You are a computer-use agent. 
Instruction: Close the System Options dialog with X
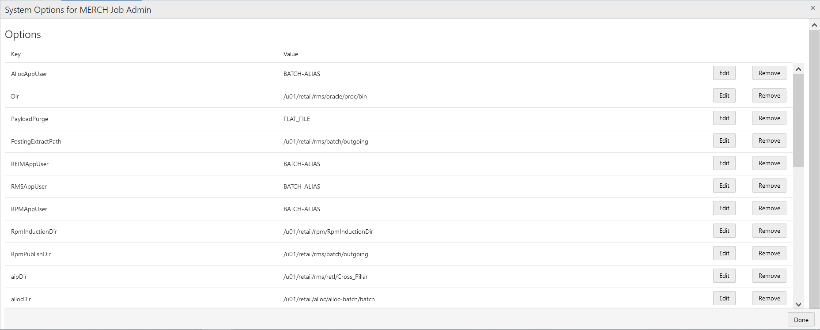point(812,8)
